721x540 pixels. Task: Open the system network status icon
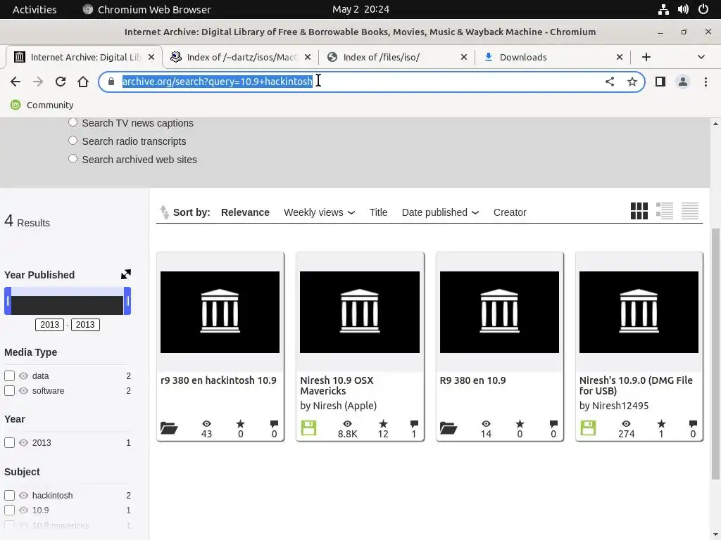pos(663,9)
